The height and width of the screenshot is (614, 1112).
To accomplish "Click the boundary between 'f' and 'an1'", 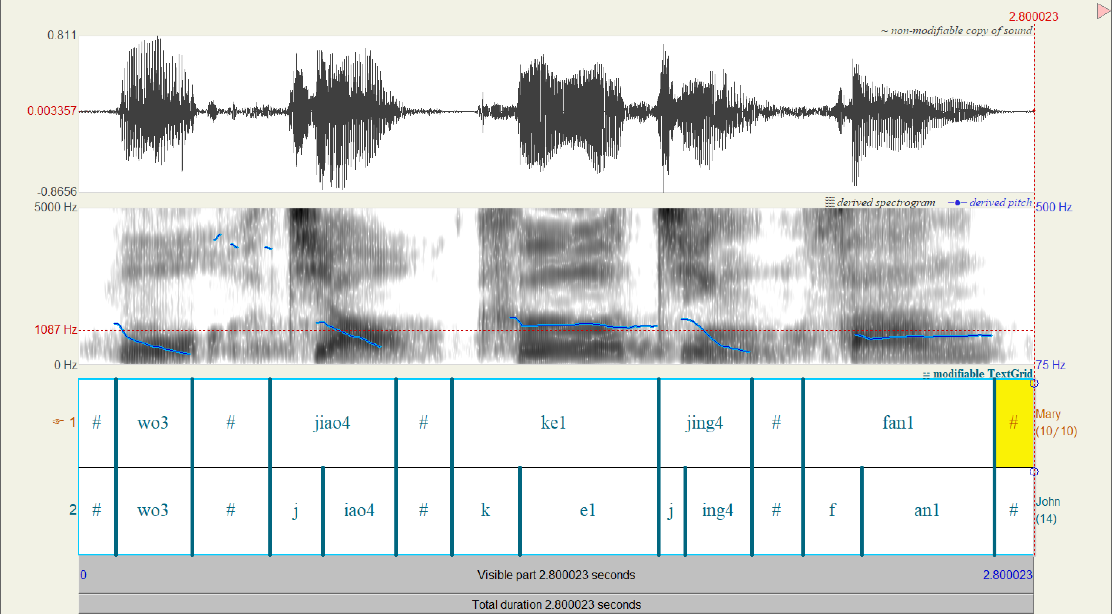I will coord(862,511).
